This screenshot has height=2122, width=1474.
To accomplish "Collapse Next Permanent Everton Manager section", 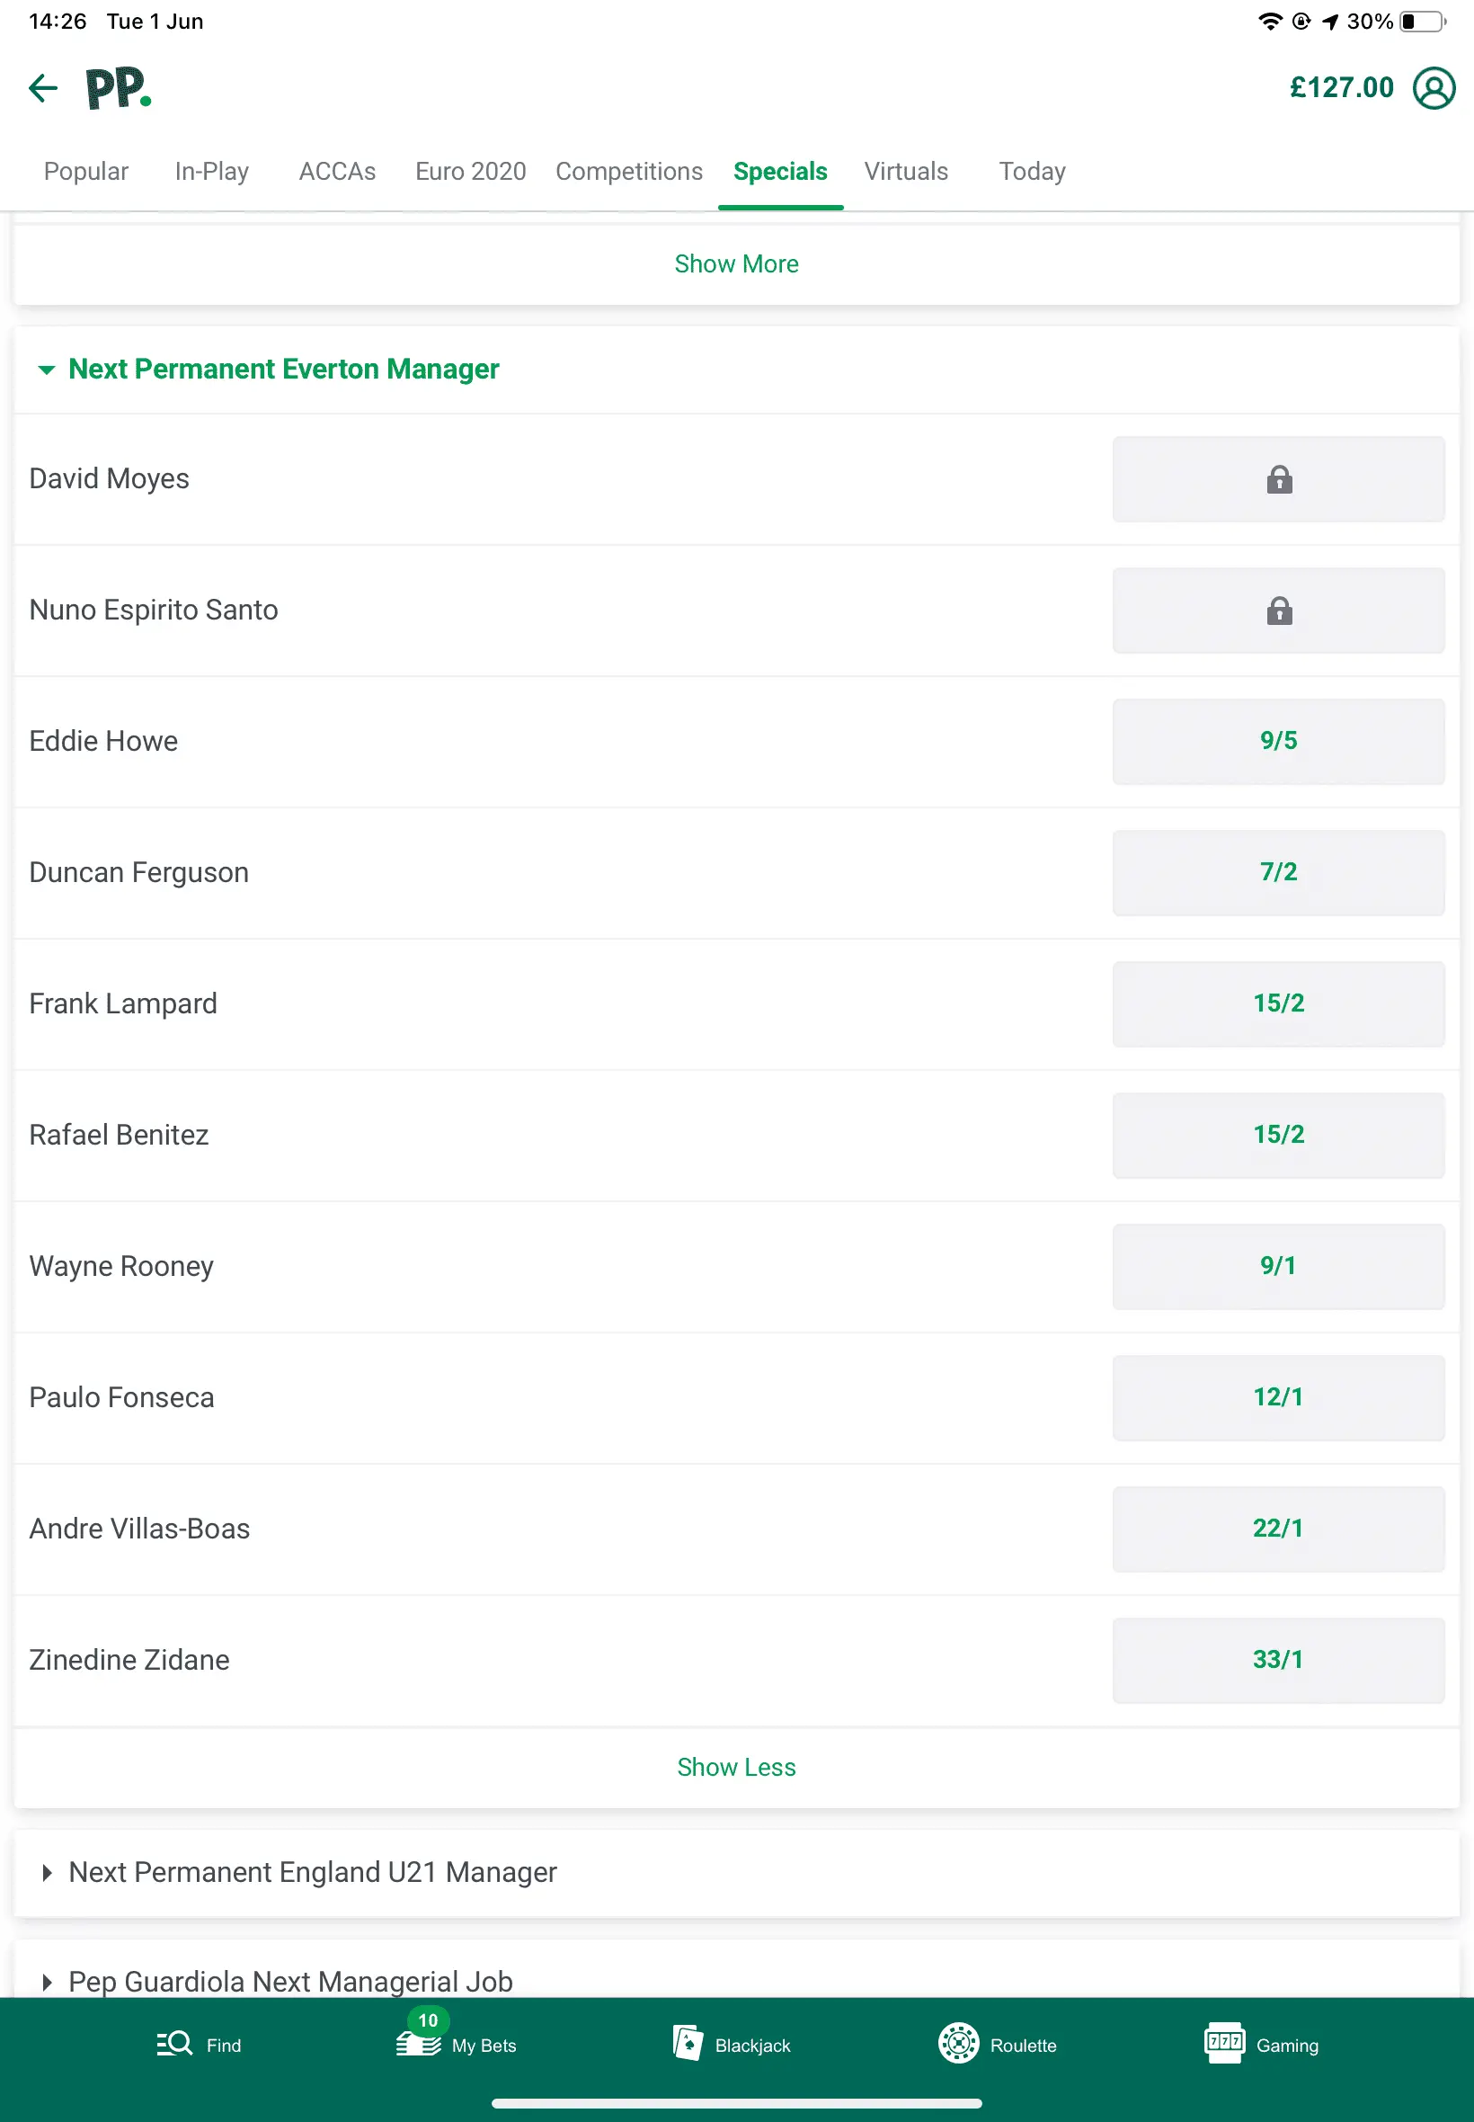I will click(x=46, y=370).
